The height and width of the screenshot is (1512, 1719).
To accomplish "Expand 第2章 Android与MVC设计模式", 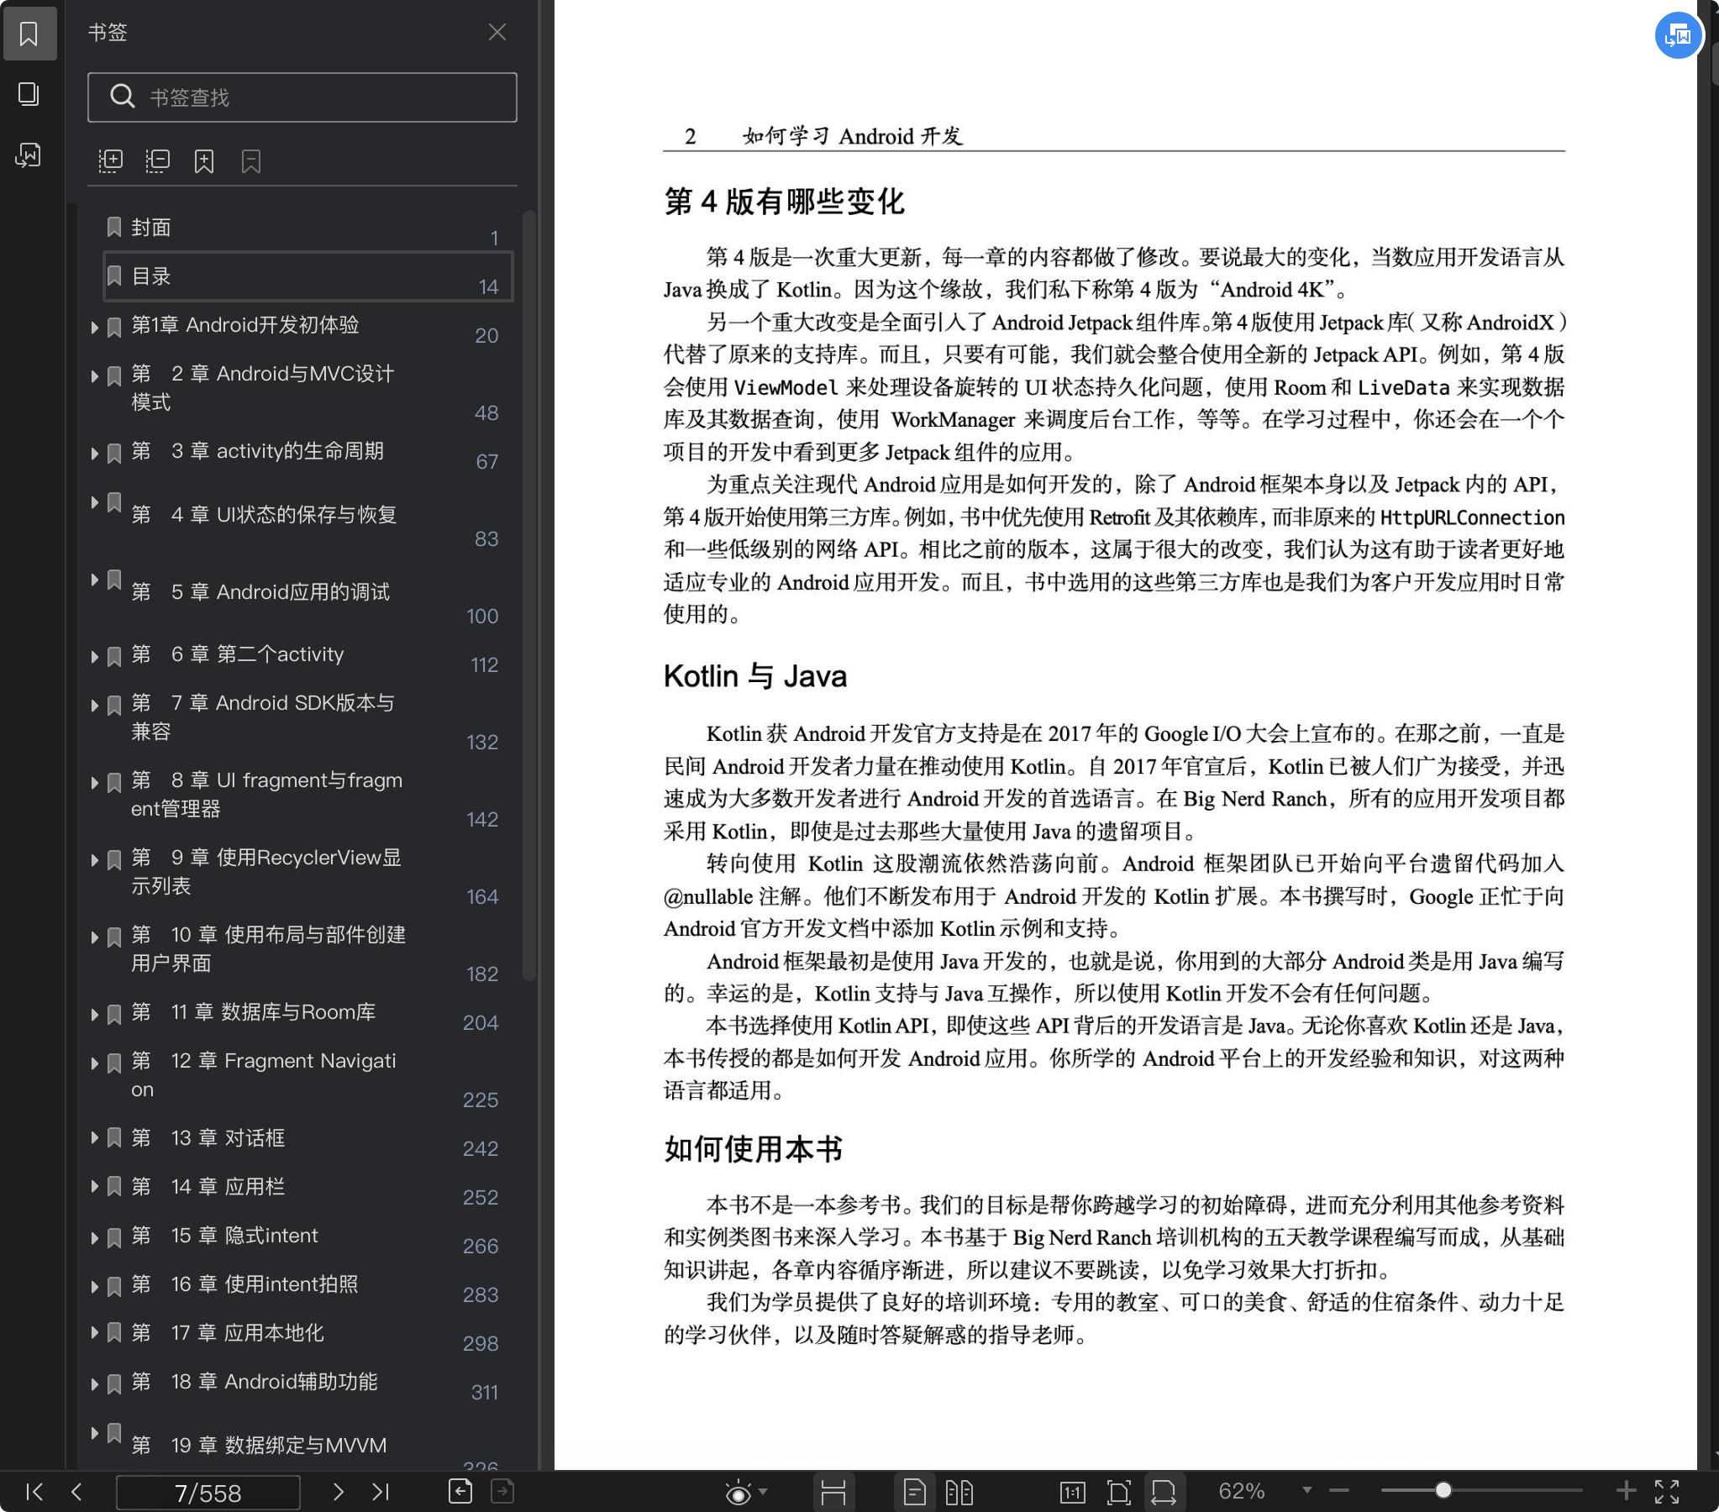I will [x=95, y=375].
